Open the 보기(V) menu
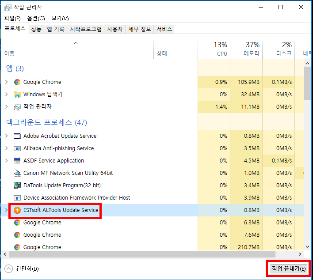Screen dimensions: 313x280 point(60,19)
